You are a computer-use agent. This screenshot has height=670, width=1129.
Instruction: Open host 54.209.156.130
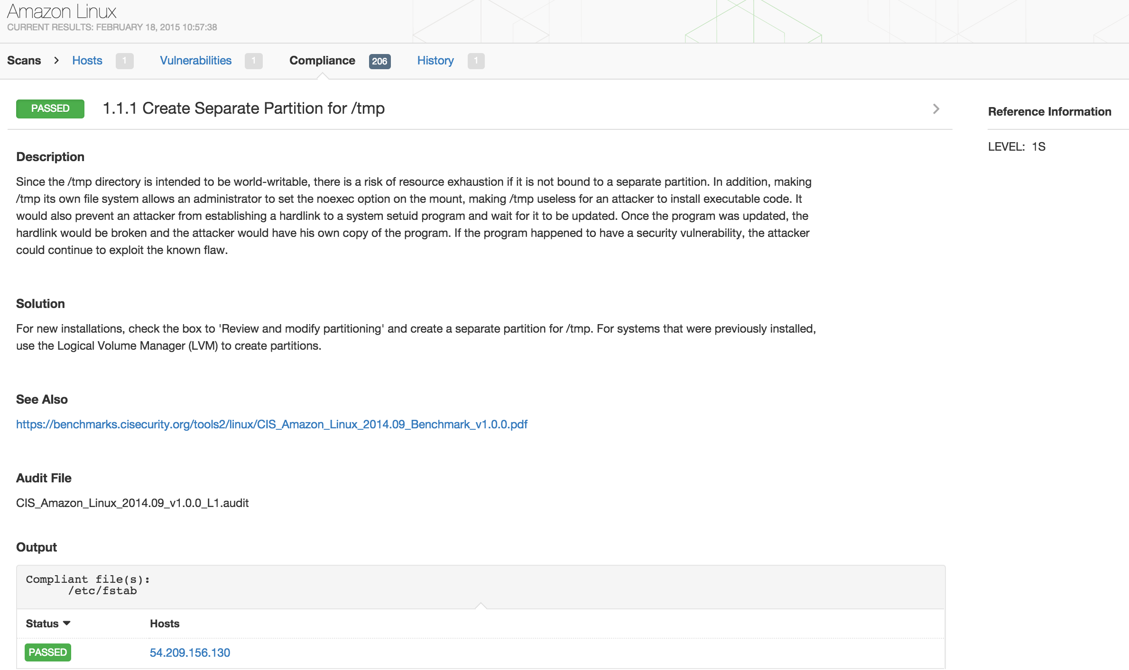tap(190, 652)
